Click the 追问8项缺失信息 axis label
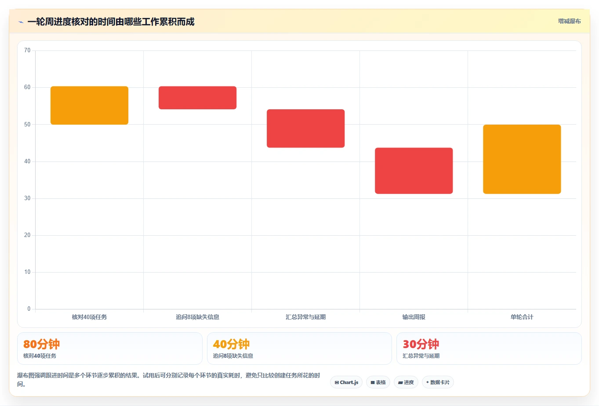599x406 pixels. click(197, 317)
